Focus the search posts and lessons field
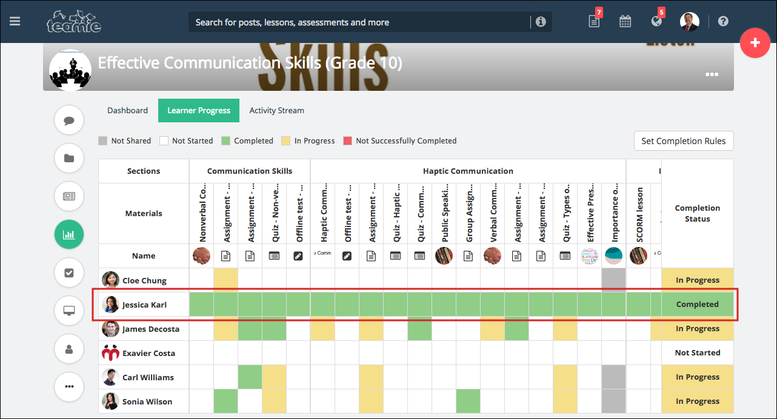This screenshot has width=777, height=419. click(x=361, y=22)
